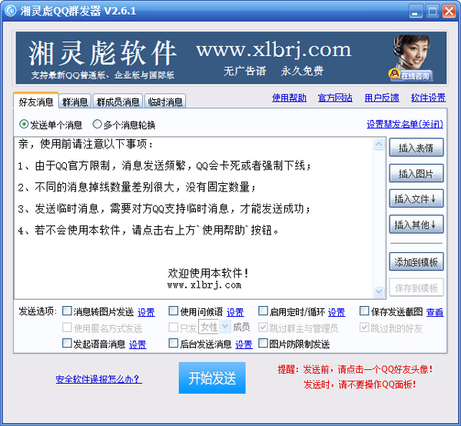Select the 多个消息轮换 radio button
Screen dimensions: 461x426
click(97, 125)
